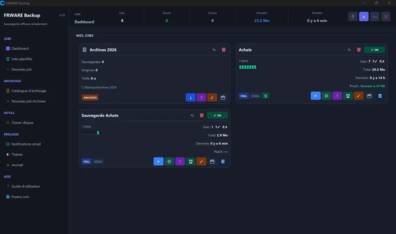This screenshot has height=234, width=396.
Task: Edit the Archives 2026 job with the pencil icon
Action: [x=214, y=49]
